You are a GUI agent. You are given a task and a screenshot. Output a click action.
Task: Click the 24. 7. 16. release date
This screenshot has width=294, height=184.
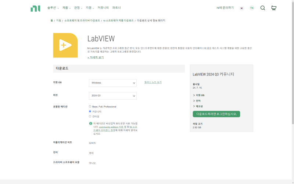[197, 88]
